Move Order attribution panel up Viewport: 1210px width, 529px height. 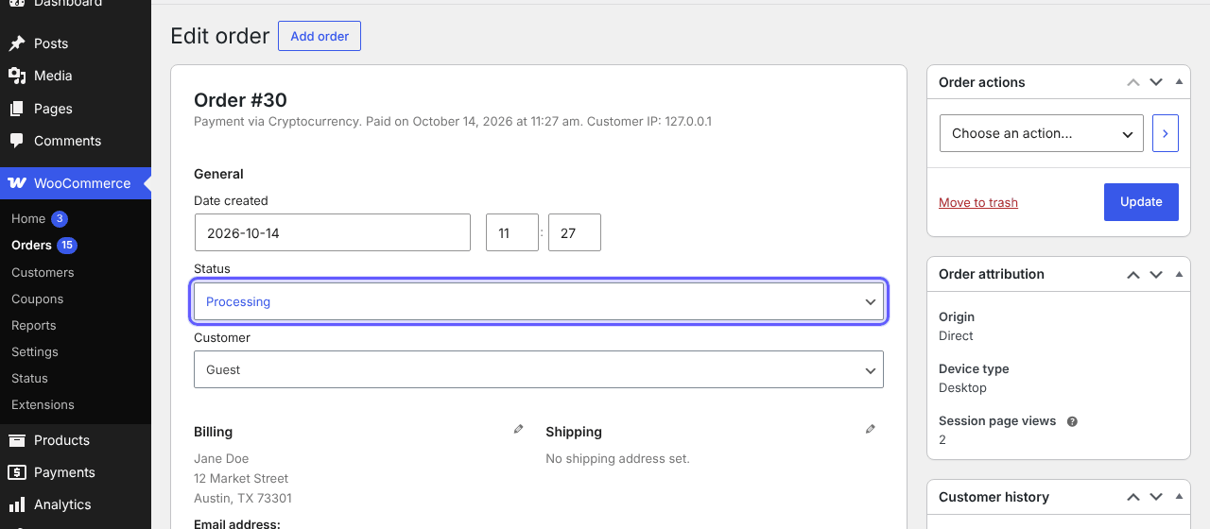point(1133,274)
